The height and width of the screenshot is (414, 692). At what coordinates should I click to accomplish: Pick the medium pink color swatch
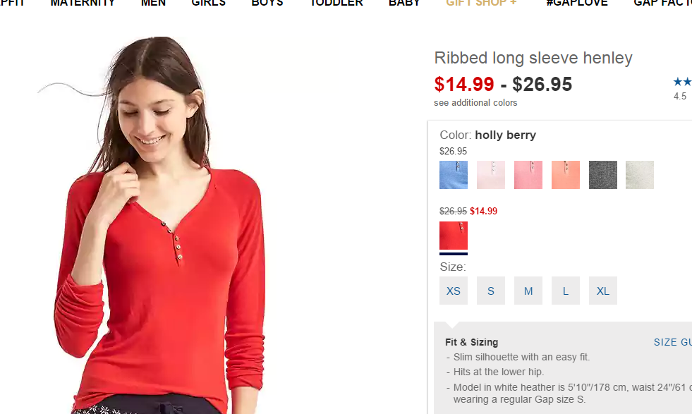point(528,175)
